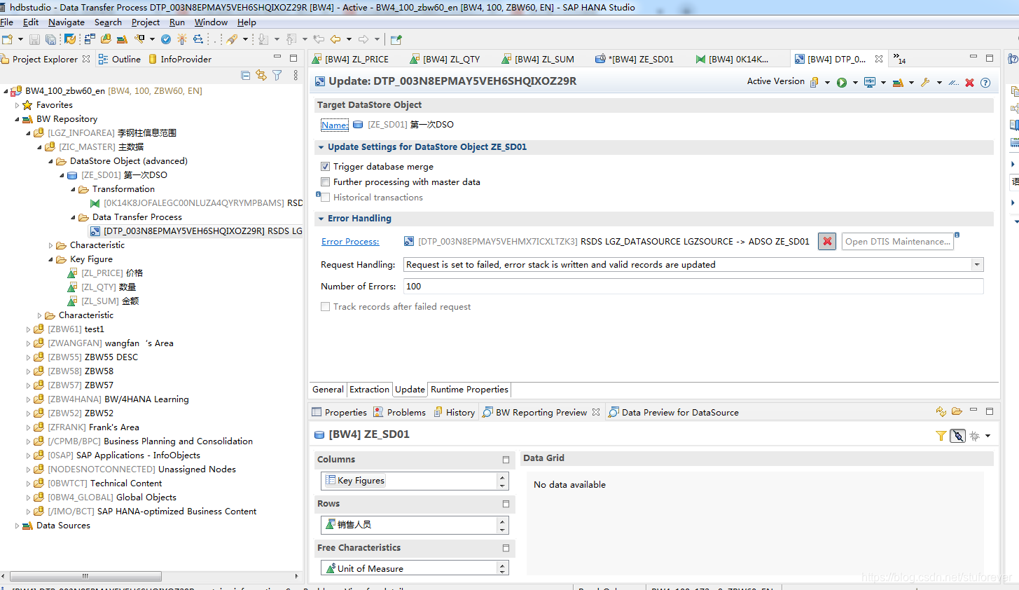Open the Run menu
Image resolution: width=1019 pixels, height=590 pixels.
177,22
